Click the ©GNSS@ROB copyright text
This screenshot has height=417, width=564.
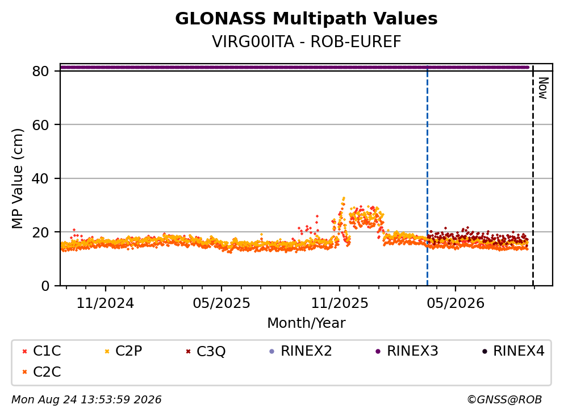coord(504,400)
